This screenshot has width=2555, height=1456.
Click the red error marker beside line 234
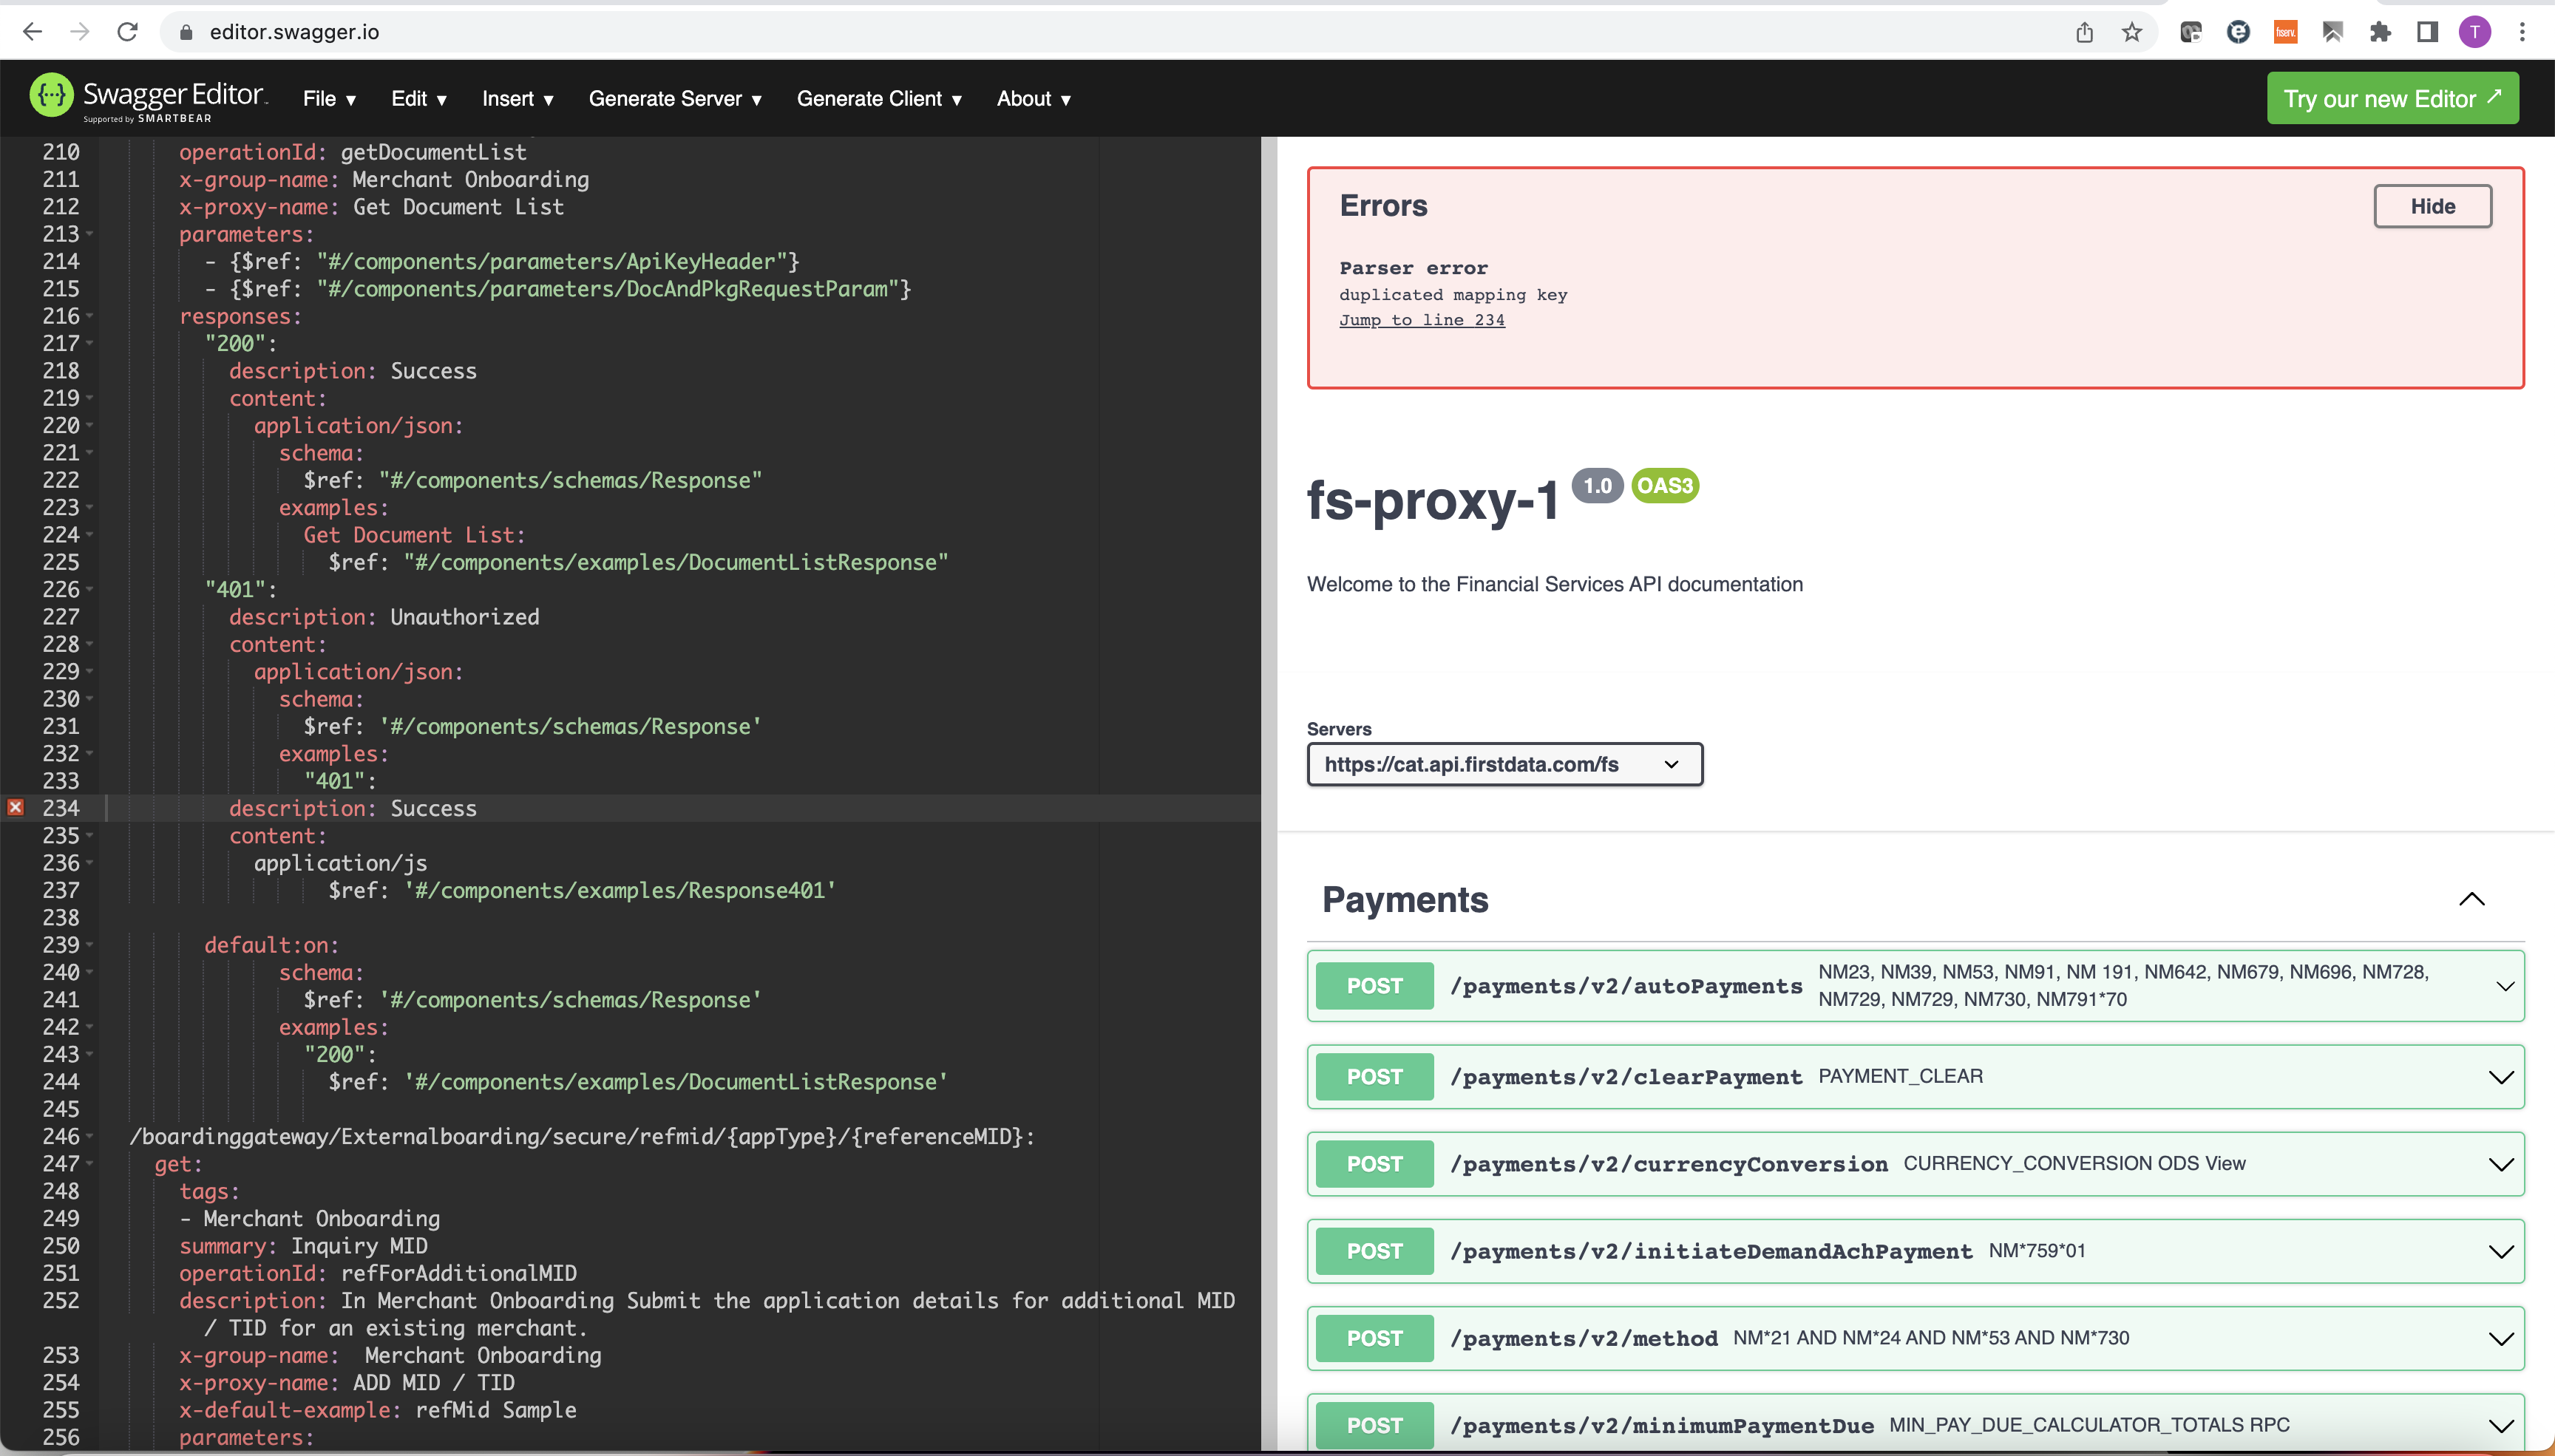tap(15, 807)
